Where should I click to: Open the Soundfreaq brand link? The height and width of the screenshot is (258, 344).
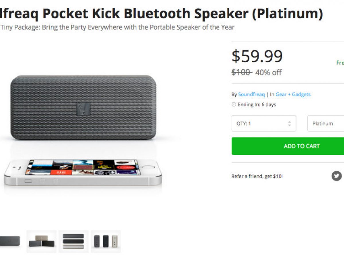pos(251,94)
